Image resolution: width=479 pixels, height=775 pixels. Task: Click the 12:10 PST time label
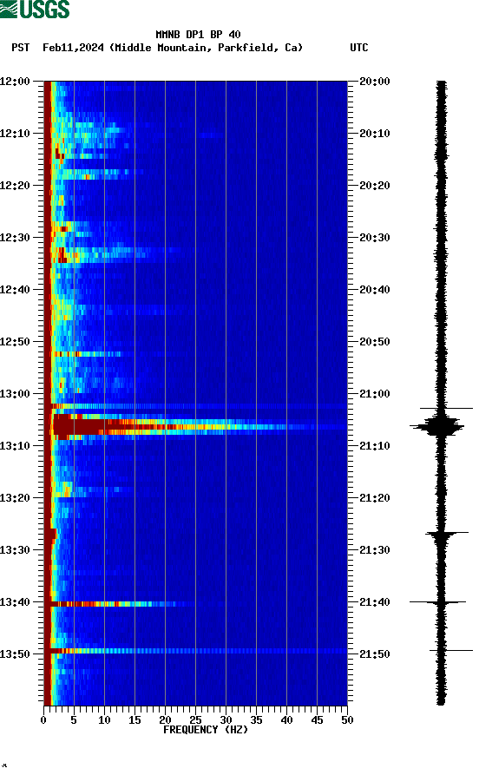[15, 134]
